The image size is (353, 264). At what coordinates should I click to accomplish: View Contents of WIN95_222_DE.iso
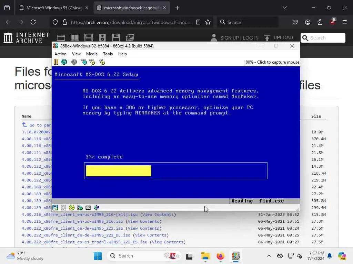tap(151, 235)
